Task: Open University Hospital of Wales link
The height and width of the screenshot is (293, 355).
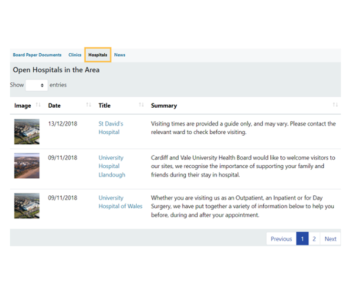Action: pos(120,202)
